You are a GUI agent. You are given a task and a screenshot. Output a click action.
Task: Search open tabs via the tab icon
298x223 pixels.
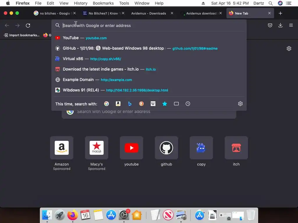pos(176,104)
